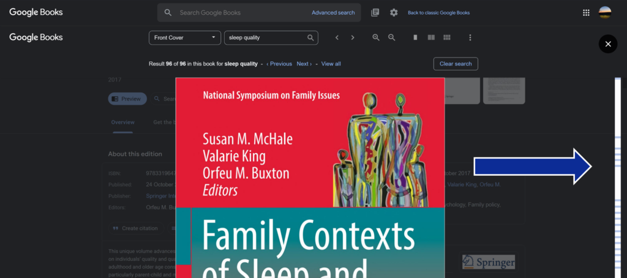The image size is (627, 278).
Task: Go to Next search result
Action: 304,64
